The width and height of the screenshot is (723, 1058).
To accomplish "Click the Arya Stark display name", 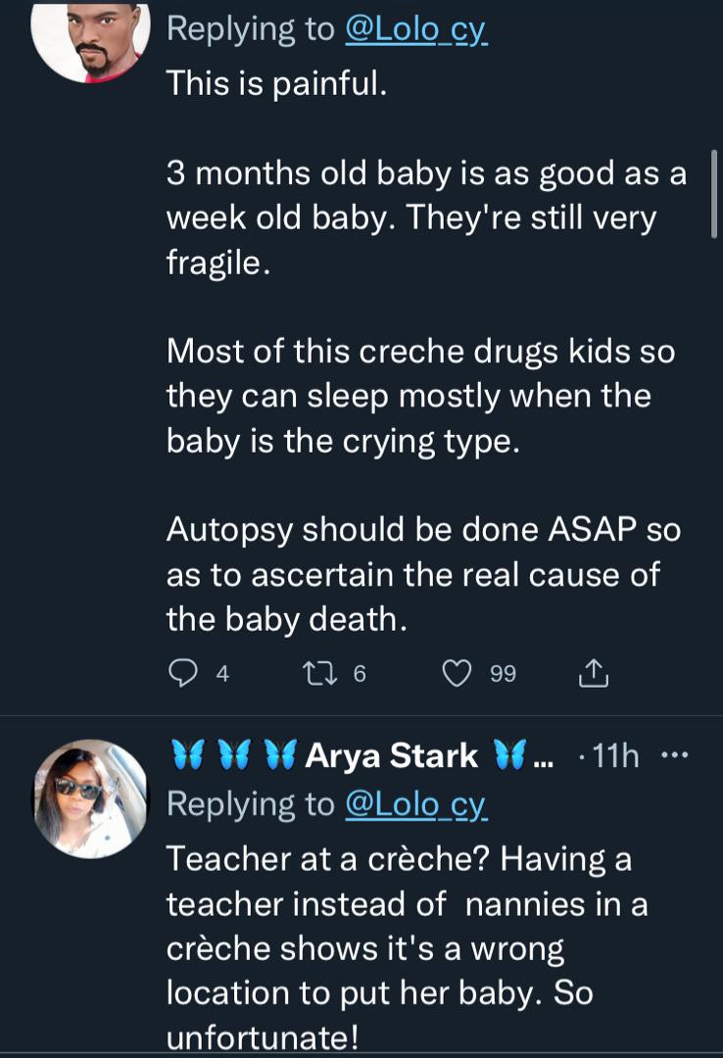I will tap(392, 755).
